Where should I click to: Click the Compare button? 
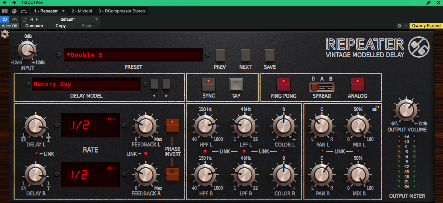[34, 26]
